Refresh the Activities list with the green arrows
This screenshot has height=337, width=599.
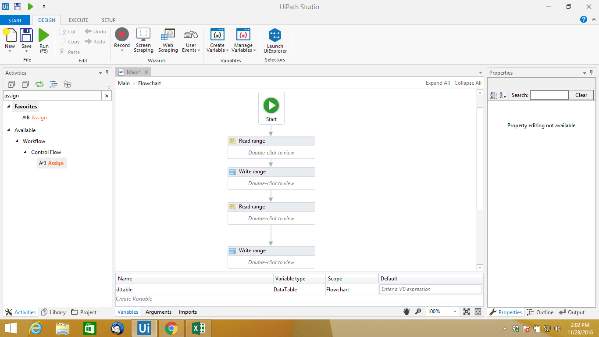coord(39,84)
